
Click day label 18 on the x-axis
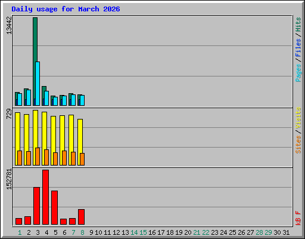(170, 232)
